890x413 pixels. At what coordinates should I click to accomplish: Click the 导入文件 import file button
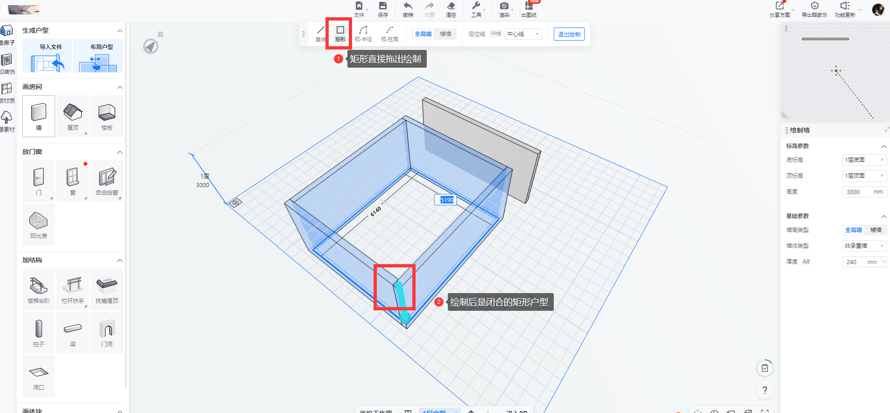pos(50,56)
